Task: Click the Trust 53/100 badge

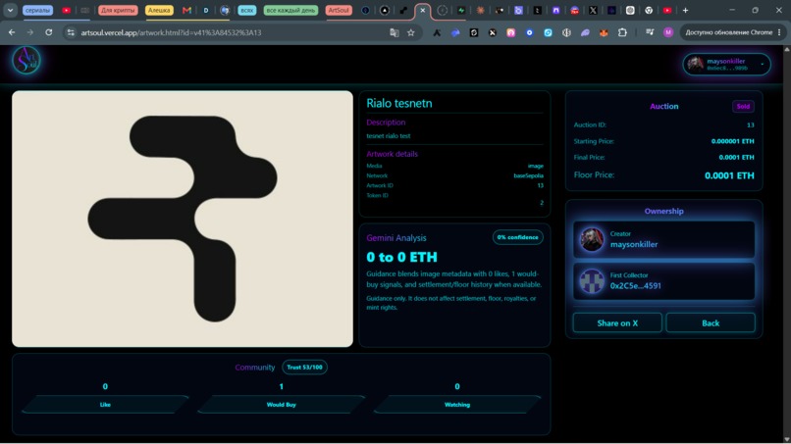Action: tap(304, 367)
